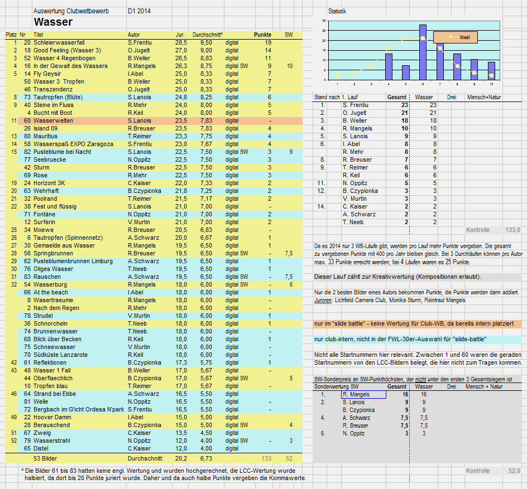Click the 'Ideal' chart legend
Screen dimensions: 527x489
(456, 37)
